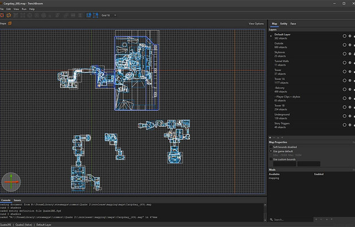Click the move layer down arrow below the Layers list
Screen dimensions: 355x227
pyautogui.click(x=282, y=138)
